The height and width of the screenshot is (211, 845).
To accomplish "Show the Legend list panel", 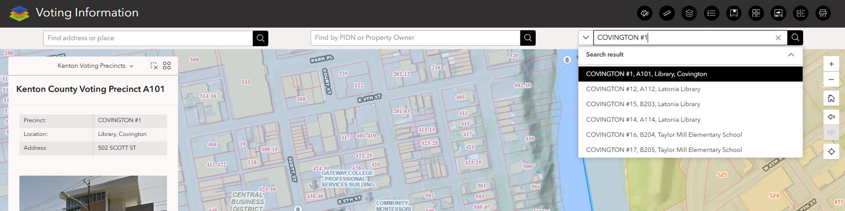I will (x=711, y=13).
